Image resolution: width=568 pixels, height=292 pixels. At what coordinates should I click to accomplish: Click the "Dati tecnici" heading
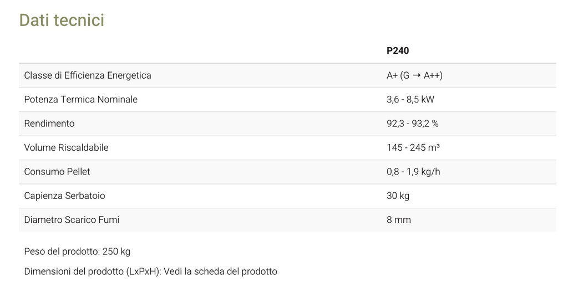click(x=62, y=20)
